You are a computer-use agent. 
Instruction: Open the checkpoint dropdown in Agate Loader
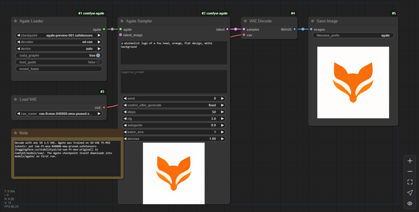click(x=59, y=35)
